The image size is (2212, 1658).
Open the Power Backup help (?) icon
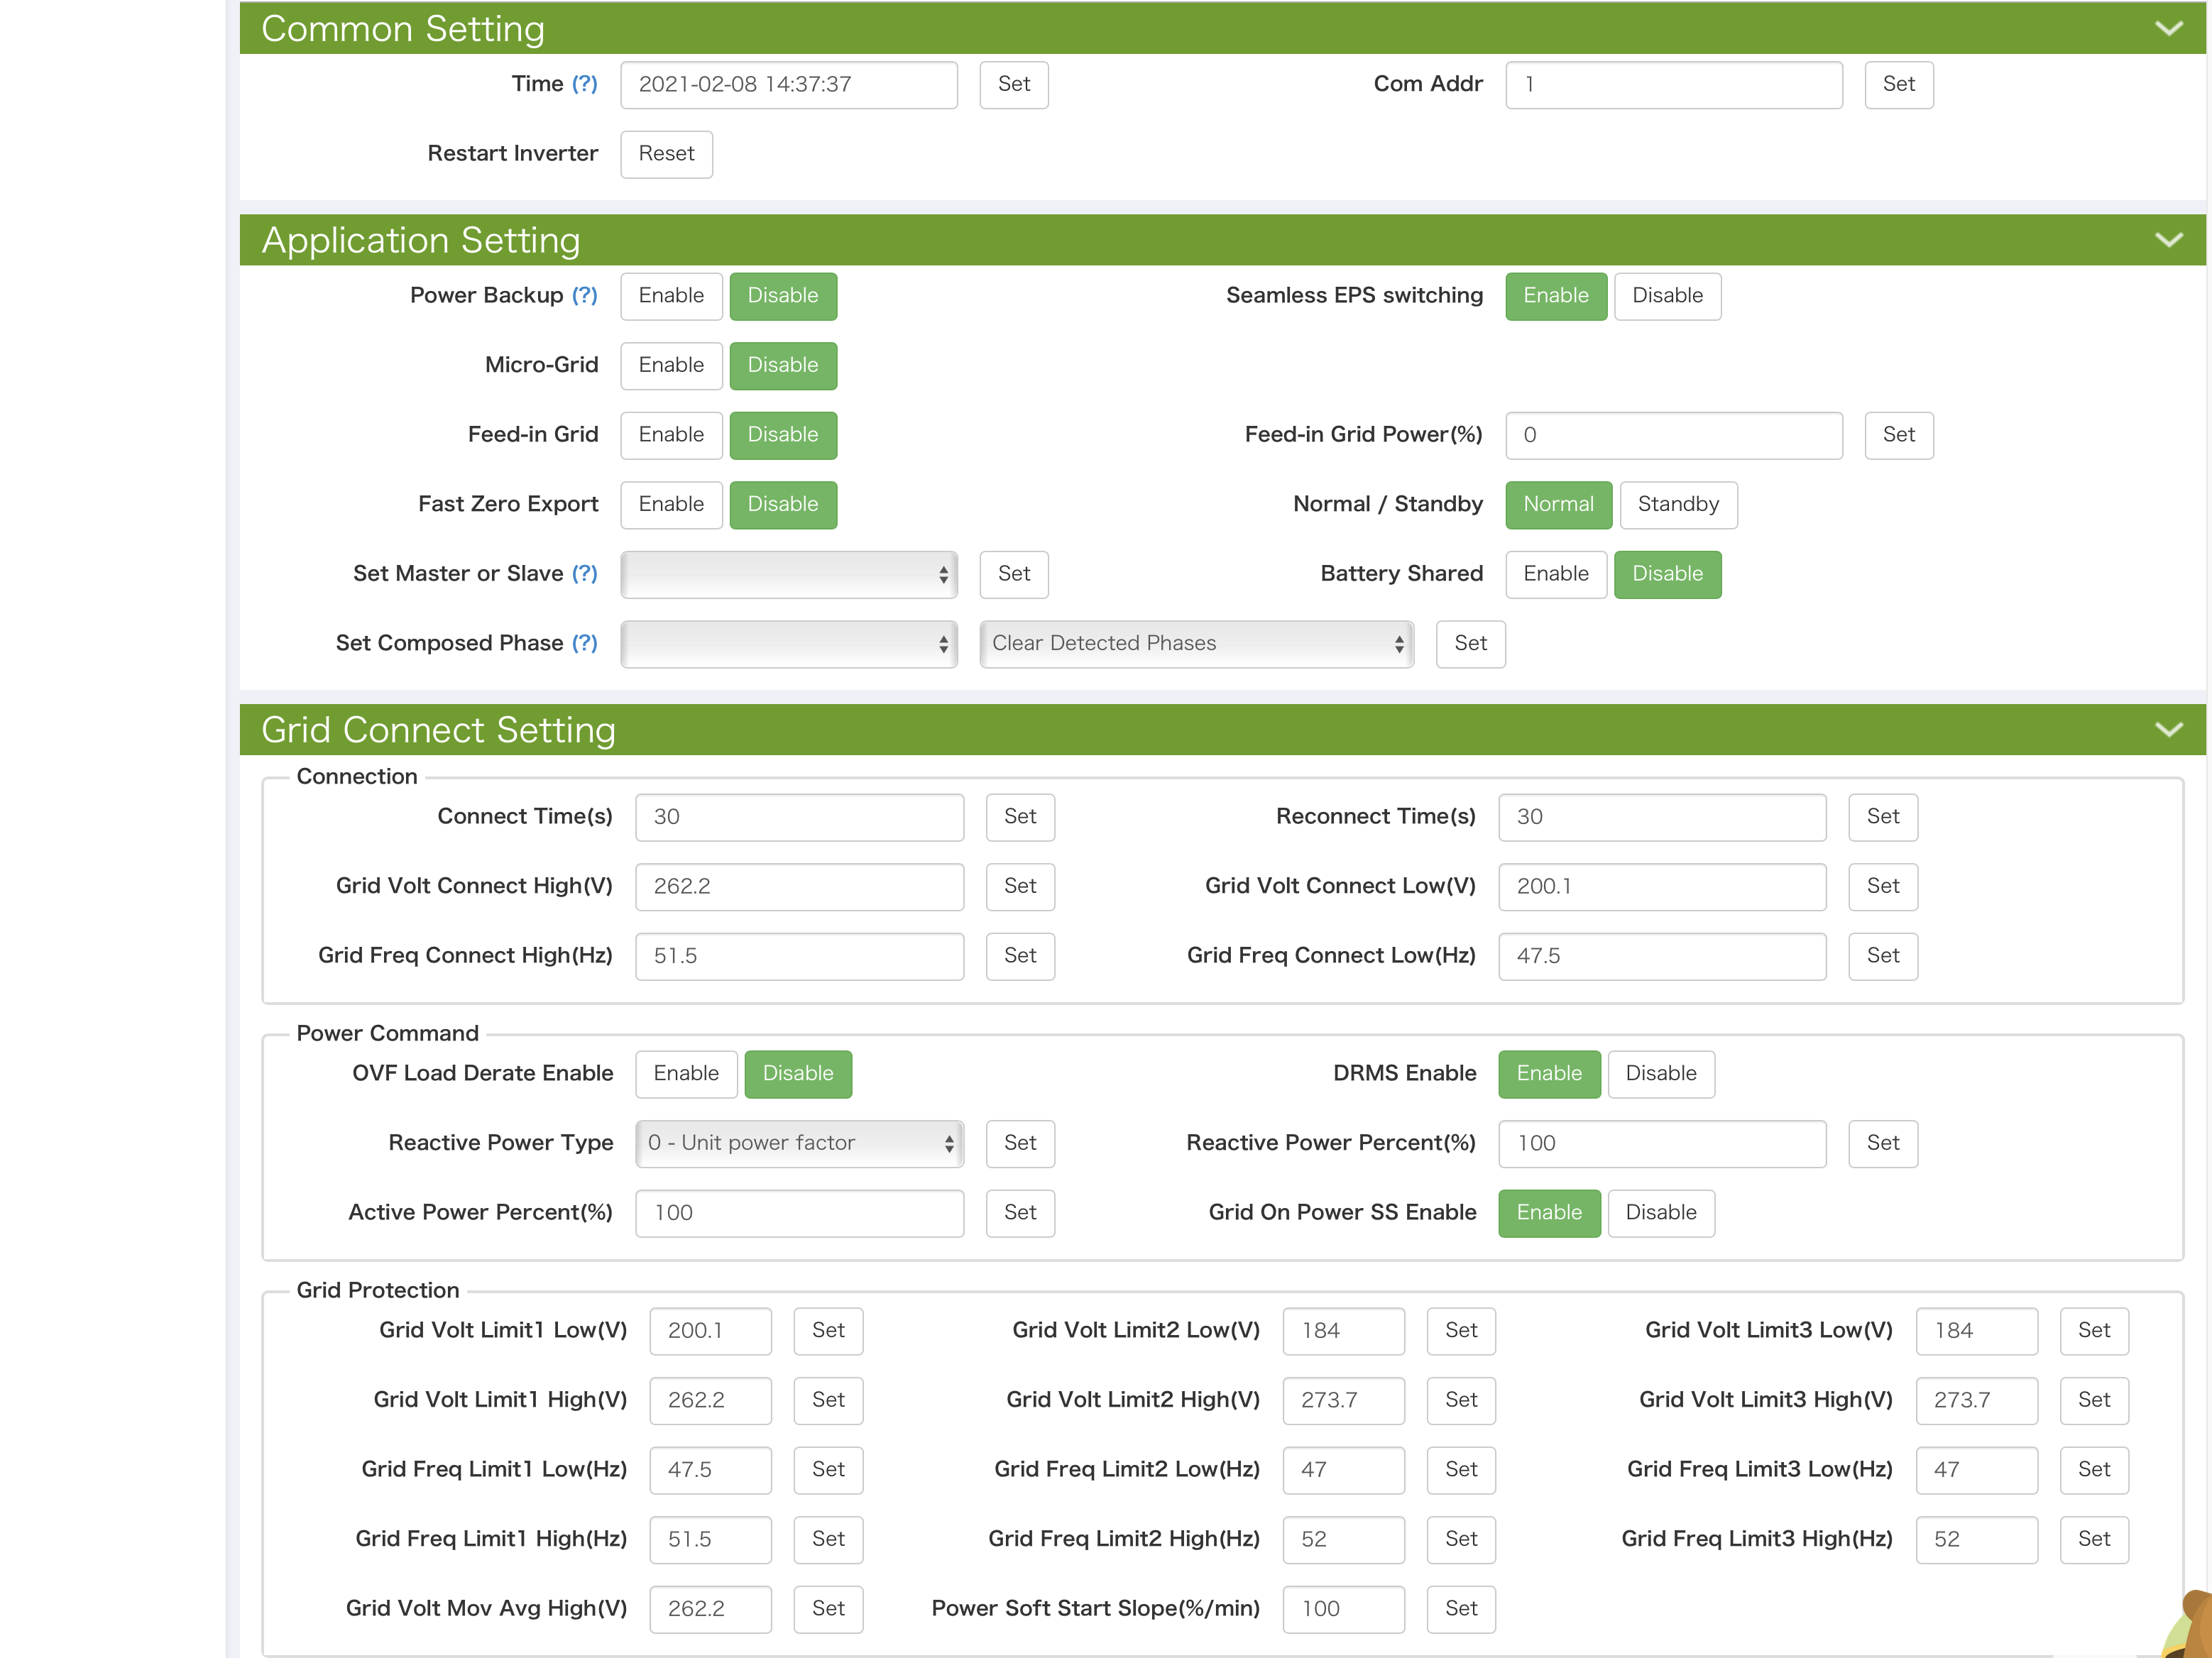(585, 296)
